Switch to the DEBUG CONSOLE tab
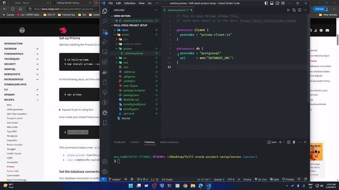 (169, 142)
